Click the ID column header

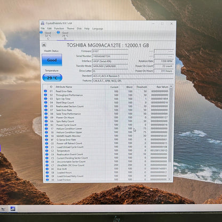tap(51, 87)
